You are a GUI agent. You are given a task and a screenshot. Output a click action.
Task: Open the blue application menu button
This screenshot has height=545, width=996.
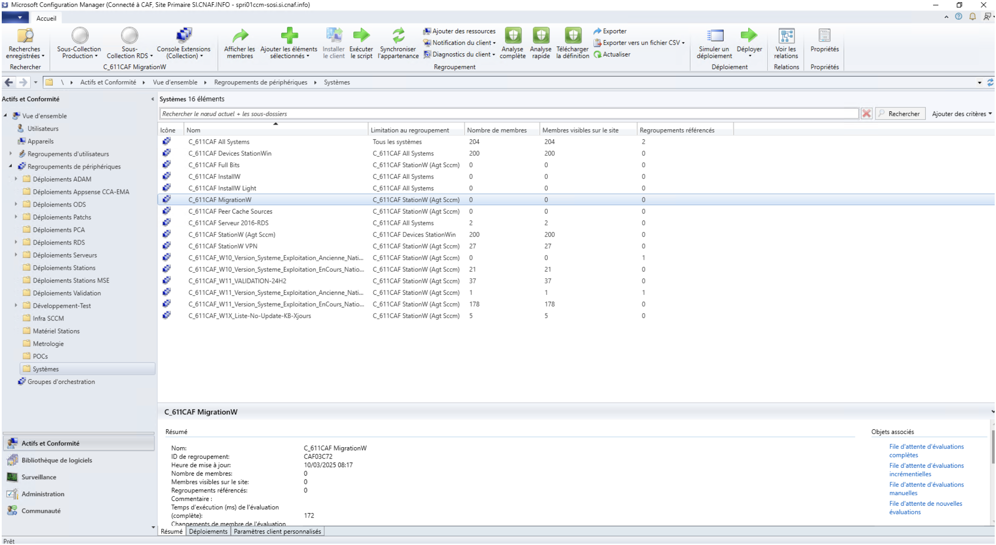15,17
